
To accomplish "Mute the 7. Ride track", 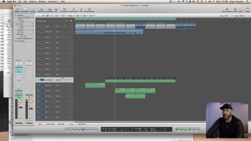I will [x=70, y=26].
